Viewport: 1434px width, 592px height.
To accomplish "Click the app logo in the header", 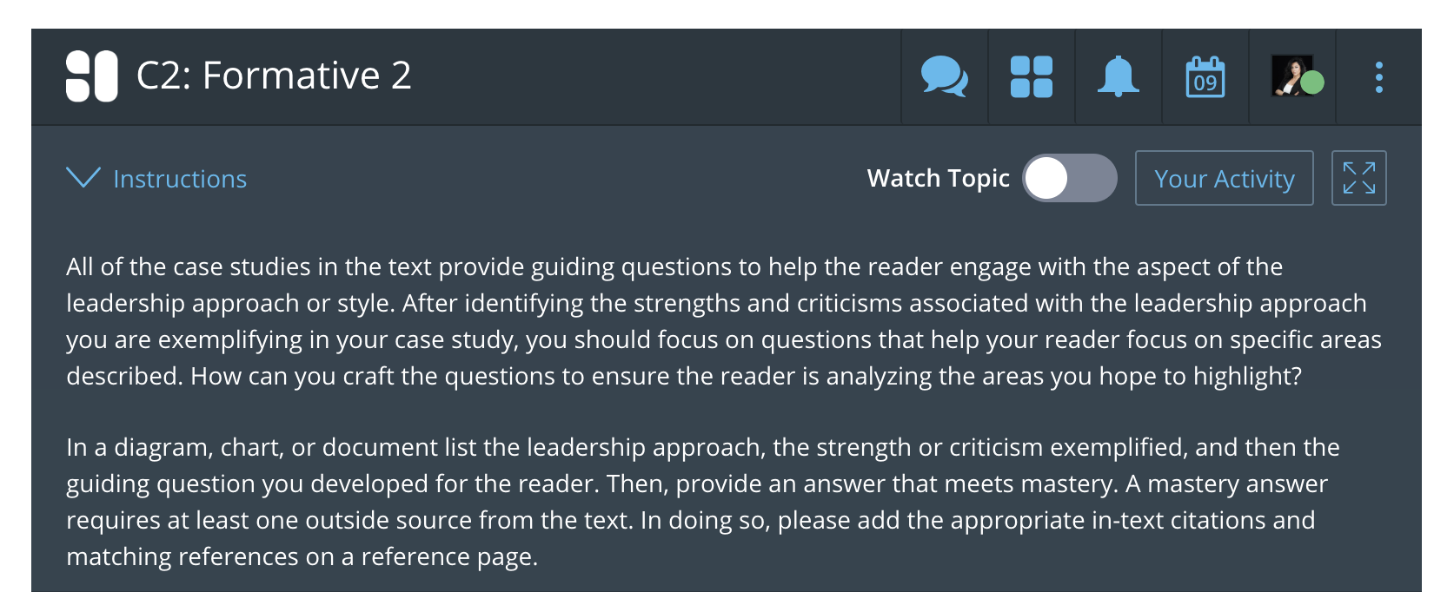I will 92,77.
